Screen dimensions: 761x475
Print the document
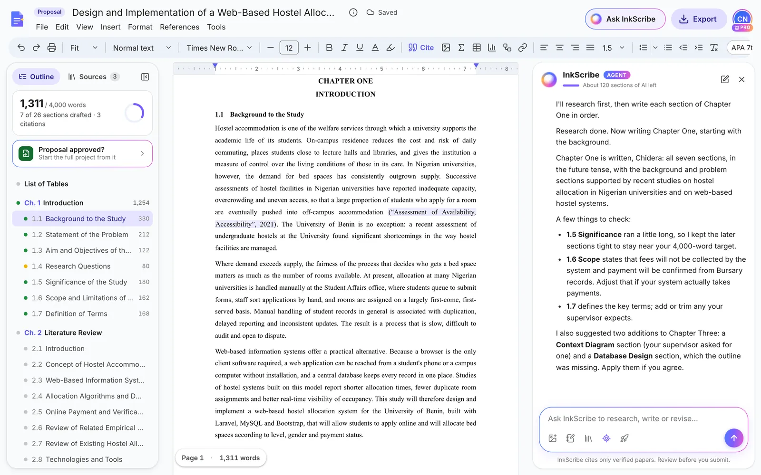52,47
